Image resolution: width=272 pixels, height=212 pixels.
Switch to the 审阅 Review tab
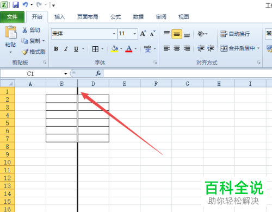[x=161, y=17]
